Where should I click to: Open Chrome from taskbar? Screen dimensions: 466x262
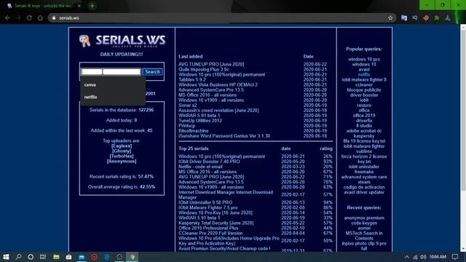pos(133,257)
